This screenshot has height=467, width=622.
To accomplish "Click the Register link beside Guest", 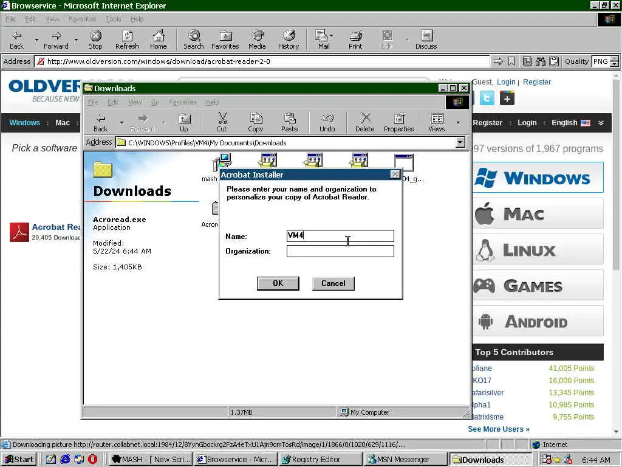I will point(537,82).
